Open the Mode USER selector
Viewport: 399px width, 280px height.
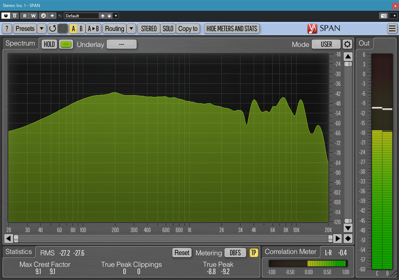326,44
